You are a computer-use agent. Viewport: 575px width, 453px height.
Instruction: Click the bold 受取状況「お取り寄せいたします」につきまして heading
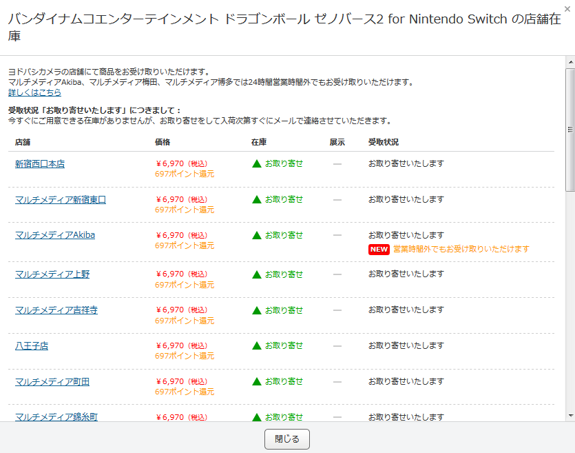coord(94,110)
